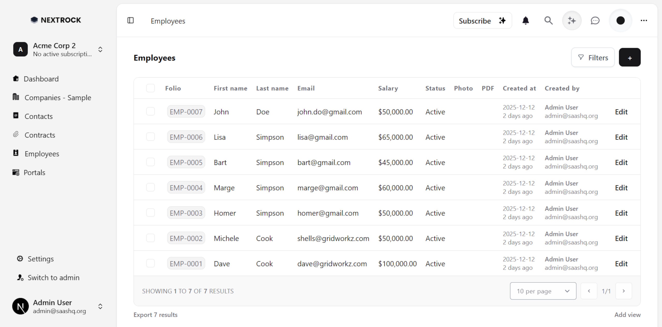This screenshot has height=327, width=662.
Task: Open the three-dot more menu
Action: click(x=644, y=21)
